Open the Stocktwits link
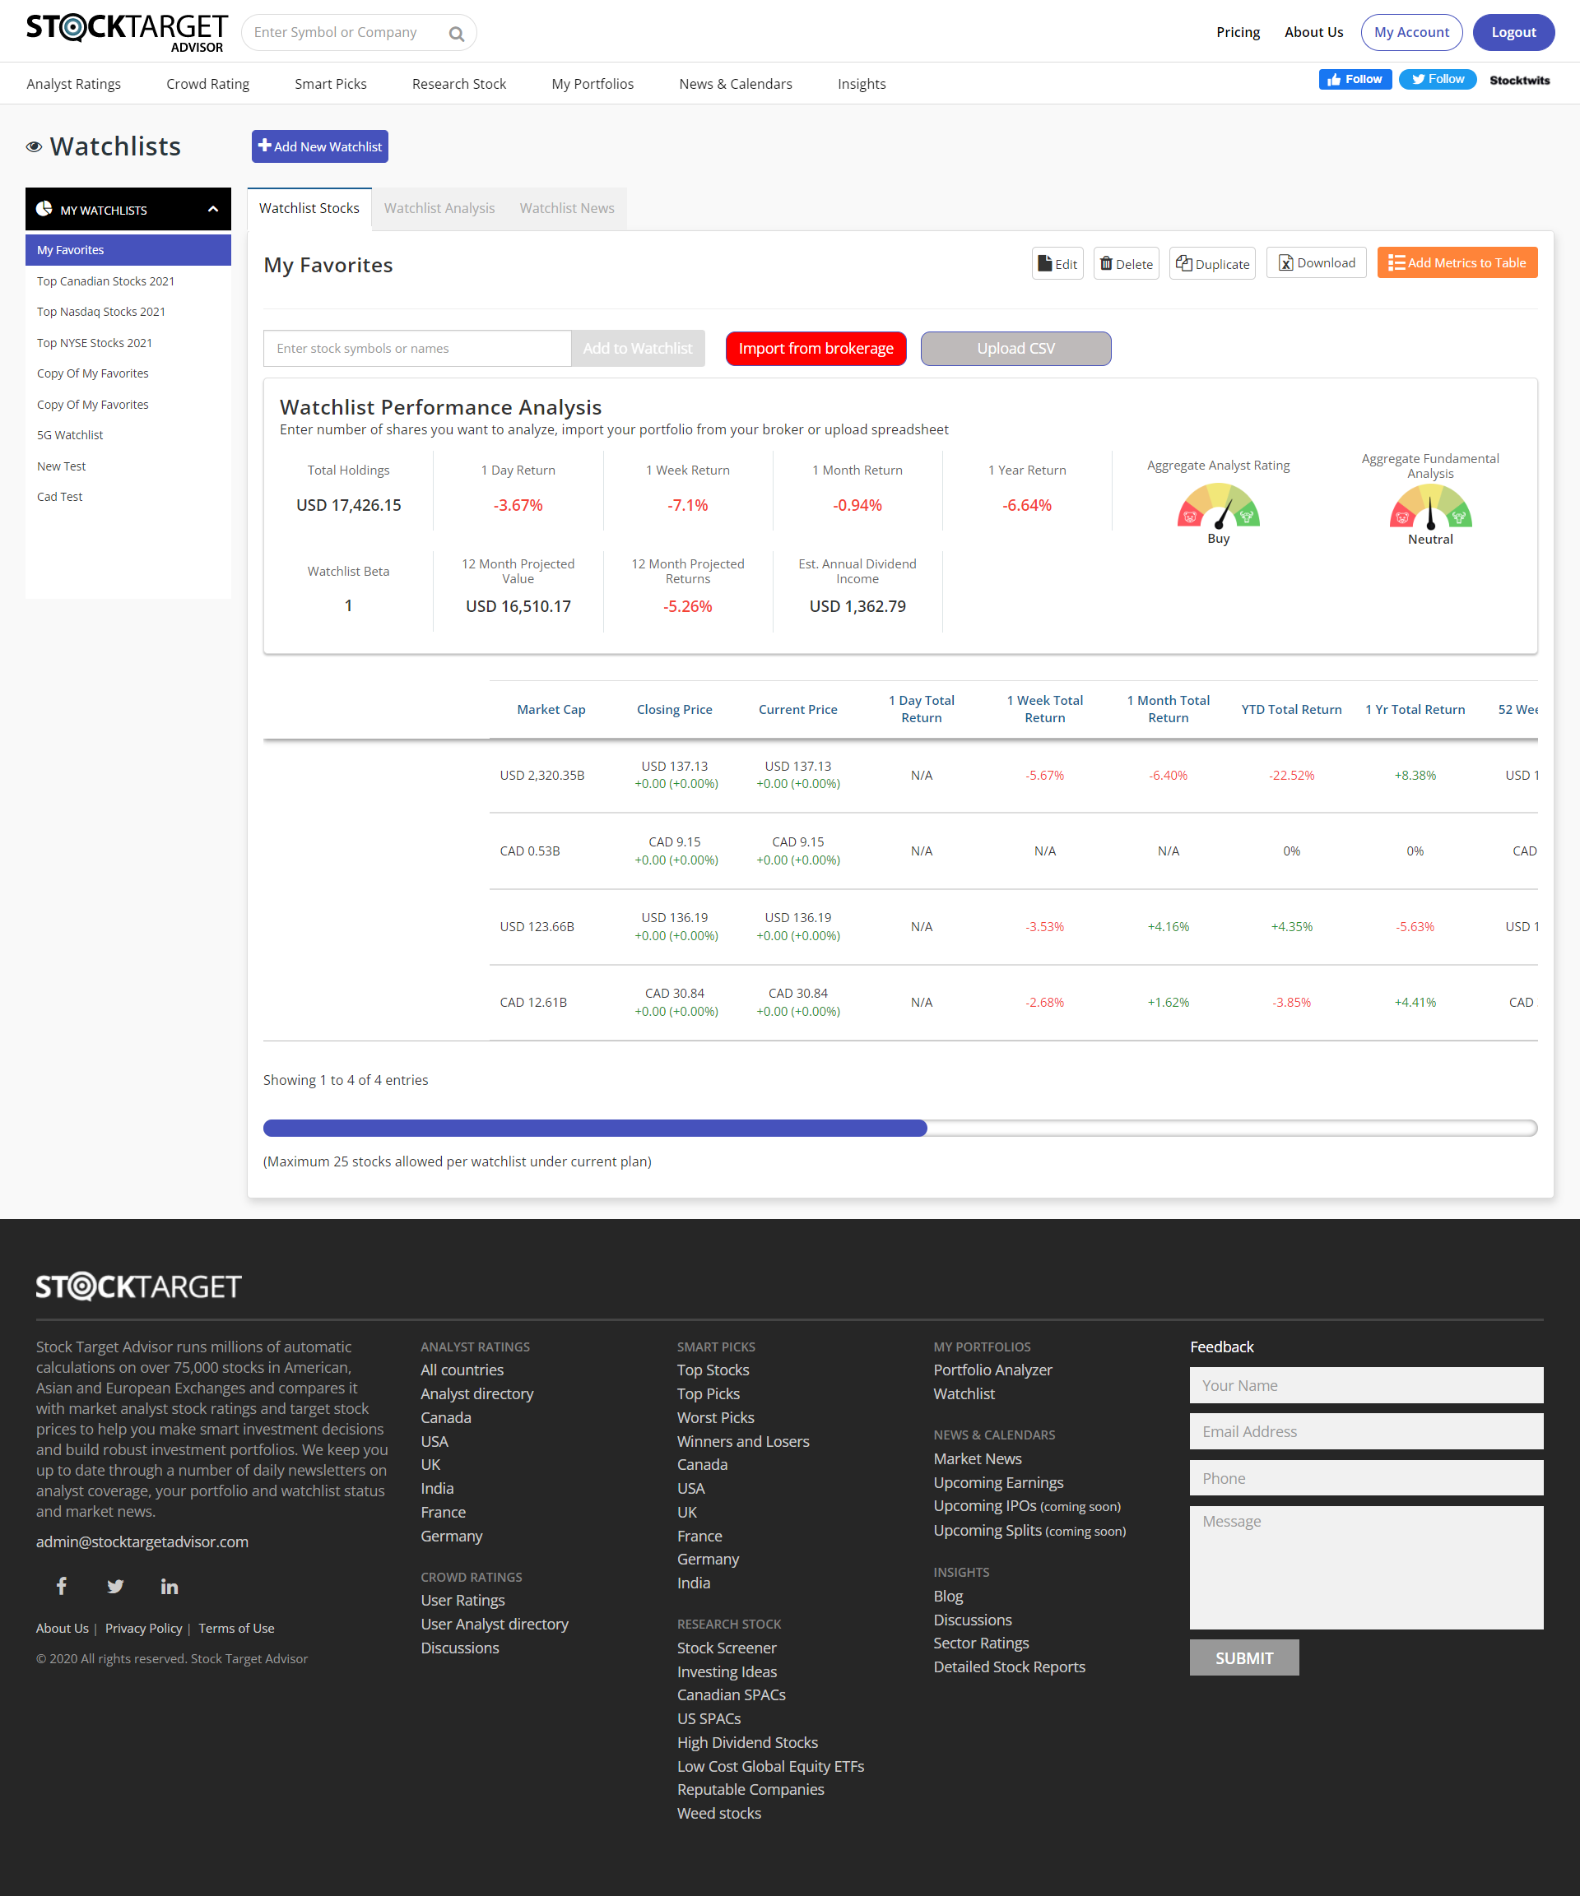Image resolution: width=1580 pixels, height=1896 pixels. 1519,81
